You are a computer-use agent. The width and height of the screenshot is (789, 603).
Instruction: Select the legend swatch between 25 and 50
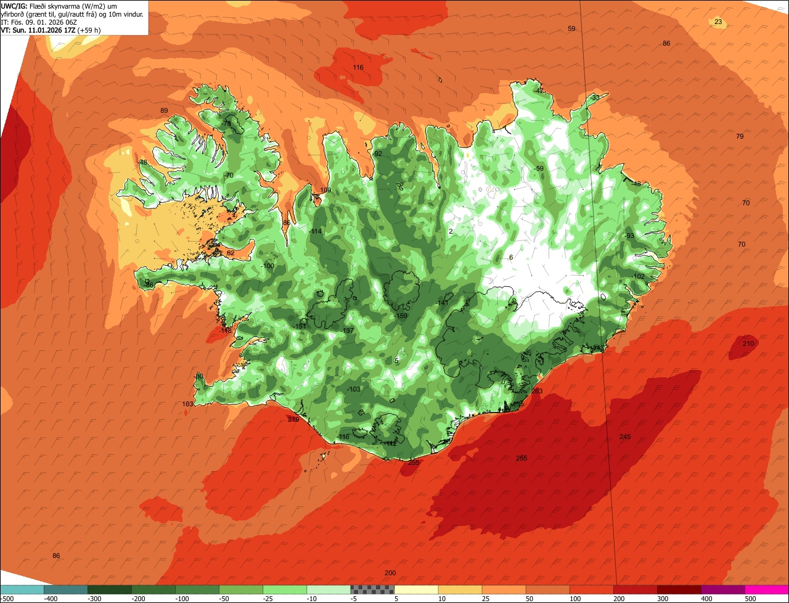[504, 589]
